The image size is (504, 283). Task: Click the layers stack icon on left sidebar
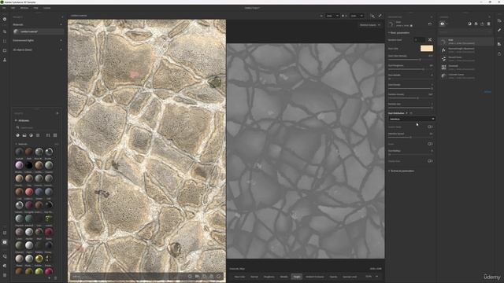click(5, 31)
